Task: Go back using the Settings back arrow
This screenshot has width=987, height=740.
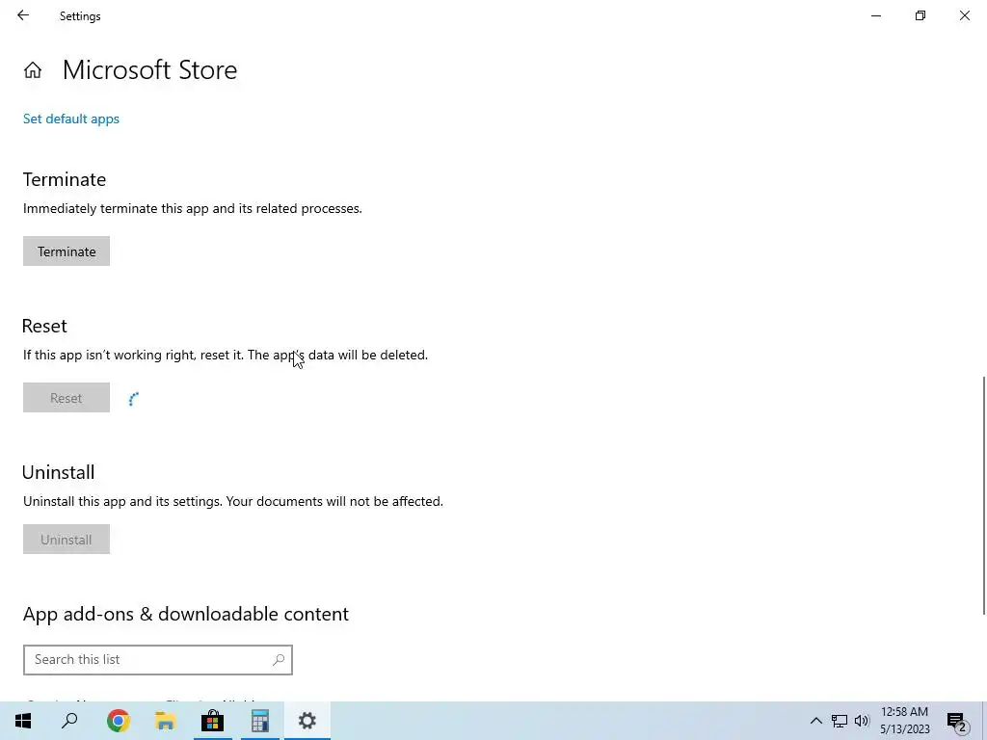Action: tap(23, 15)
